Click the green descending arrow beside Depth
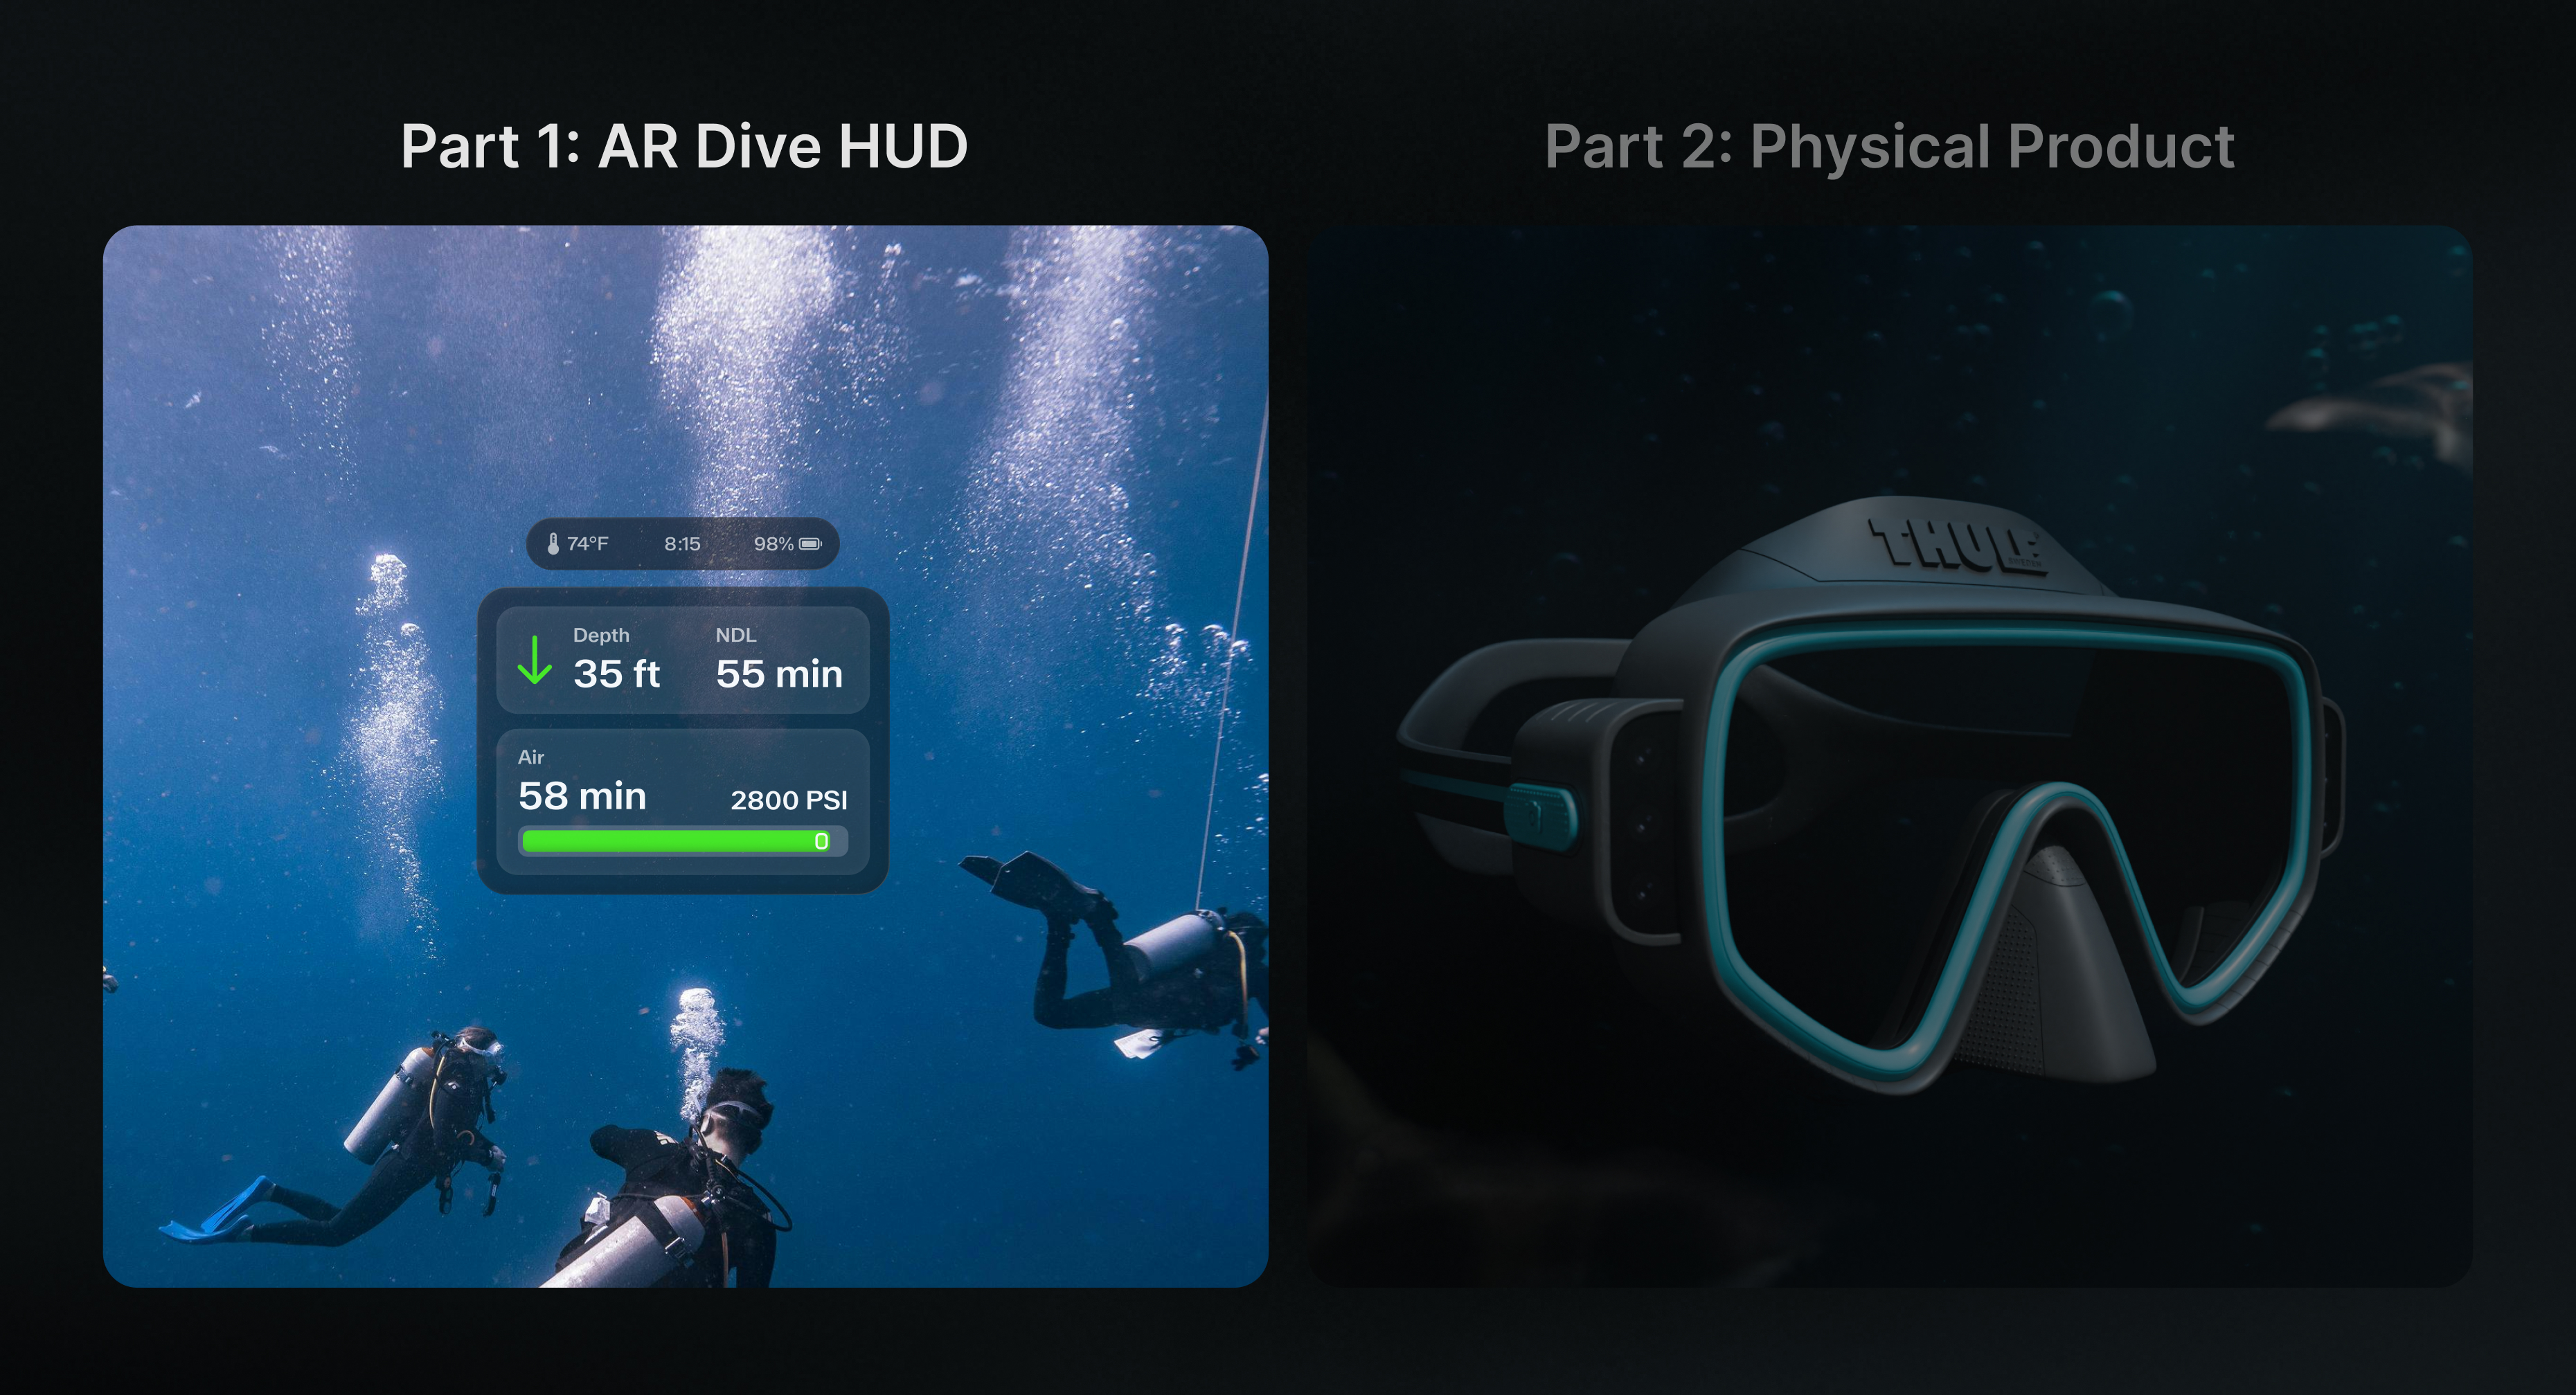Viewport: 2576px width, 1395px height. (x=535, y=660)
